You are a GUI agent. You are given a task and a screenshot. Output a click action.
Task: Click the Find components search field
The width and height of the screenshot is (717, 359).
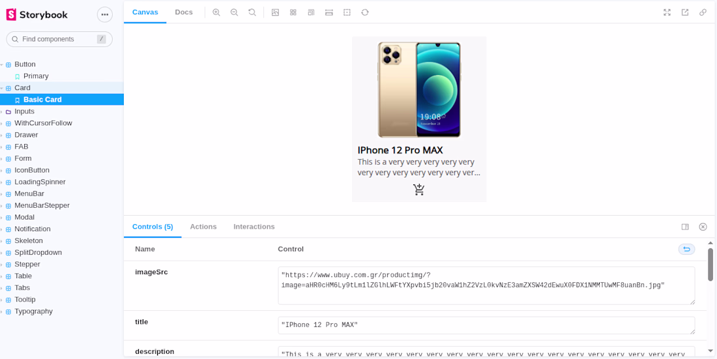pyautogui.click(x=59, y=39)
